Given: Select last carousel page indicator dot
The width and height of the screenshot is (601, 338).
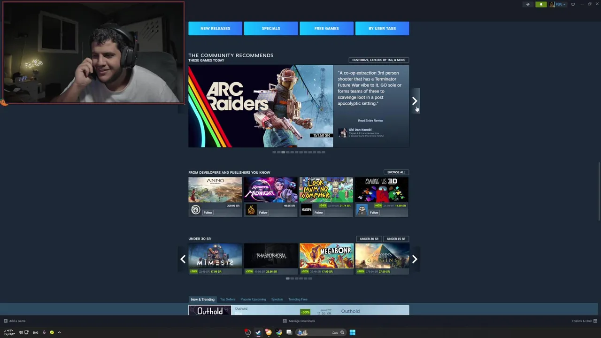Looking at the screenshot, I should pos(323,152).
